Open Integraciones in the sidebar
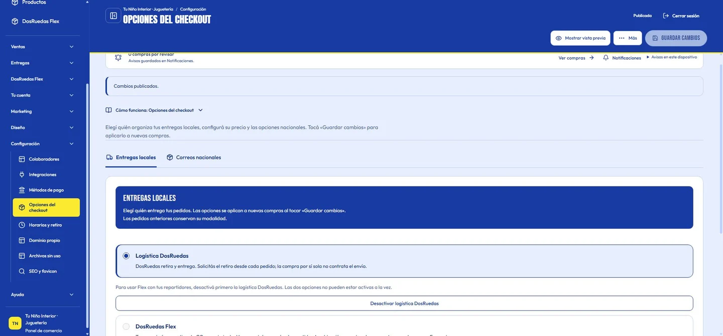This screenshot has height=336, width=723. pos(46,175)
